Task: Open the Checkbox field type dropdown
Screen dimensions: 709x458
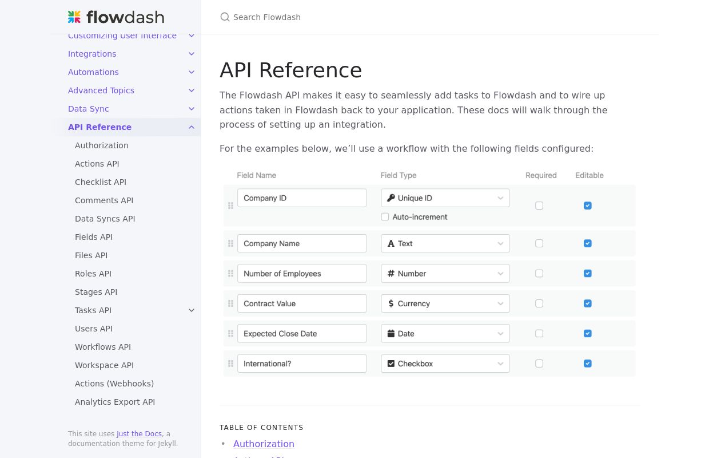Action: 445,364
